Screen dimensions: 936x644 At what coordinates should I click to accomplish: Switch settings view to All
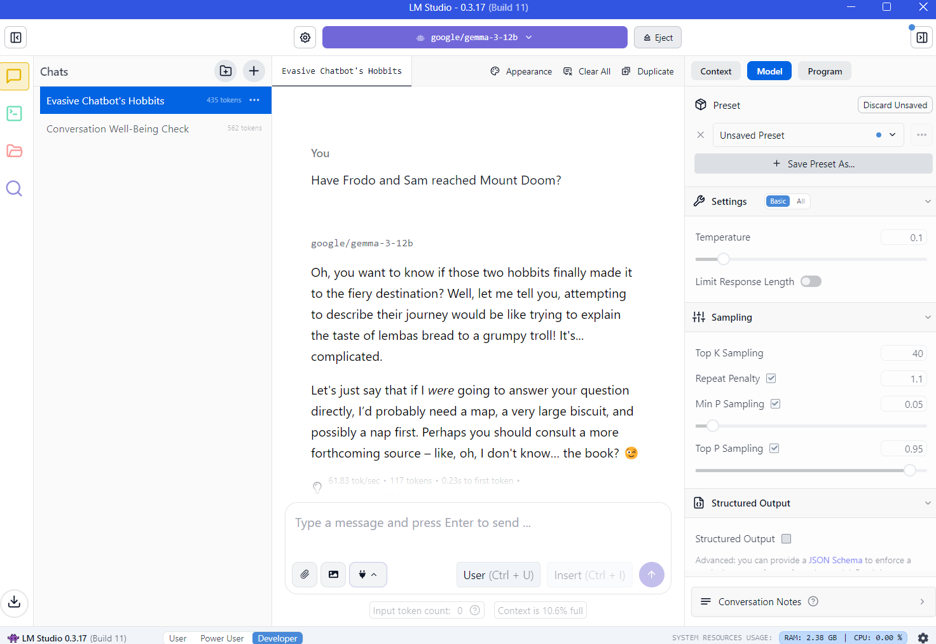click(801, 201)
